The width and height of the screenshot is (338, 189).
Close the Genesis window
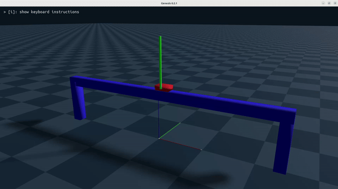[x=335, y=3]
